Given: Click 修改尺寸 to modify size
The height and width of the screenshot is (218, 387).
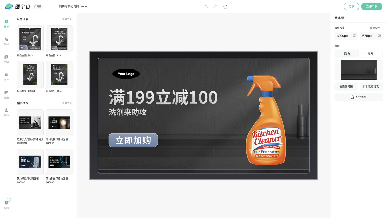Looking at the screenshot, I should coord(375,28).
